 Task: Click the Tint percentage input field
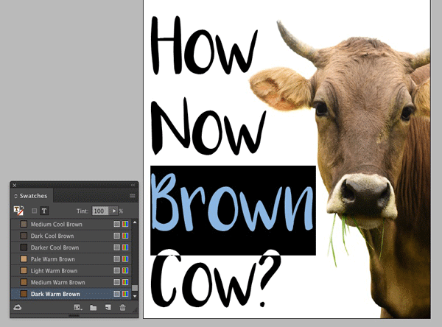pos(99,211)
